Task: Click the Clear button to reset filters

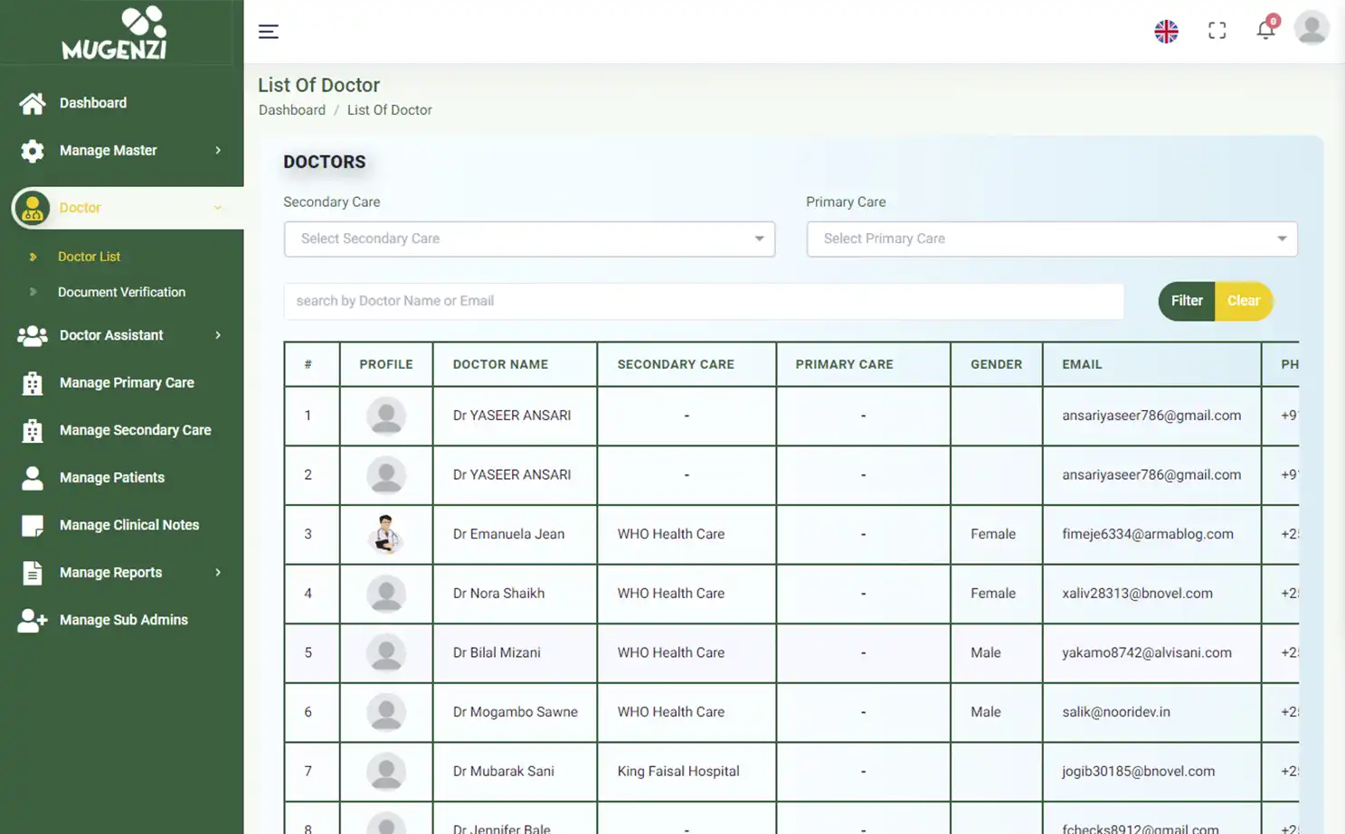Action: click(1244, 301)
